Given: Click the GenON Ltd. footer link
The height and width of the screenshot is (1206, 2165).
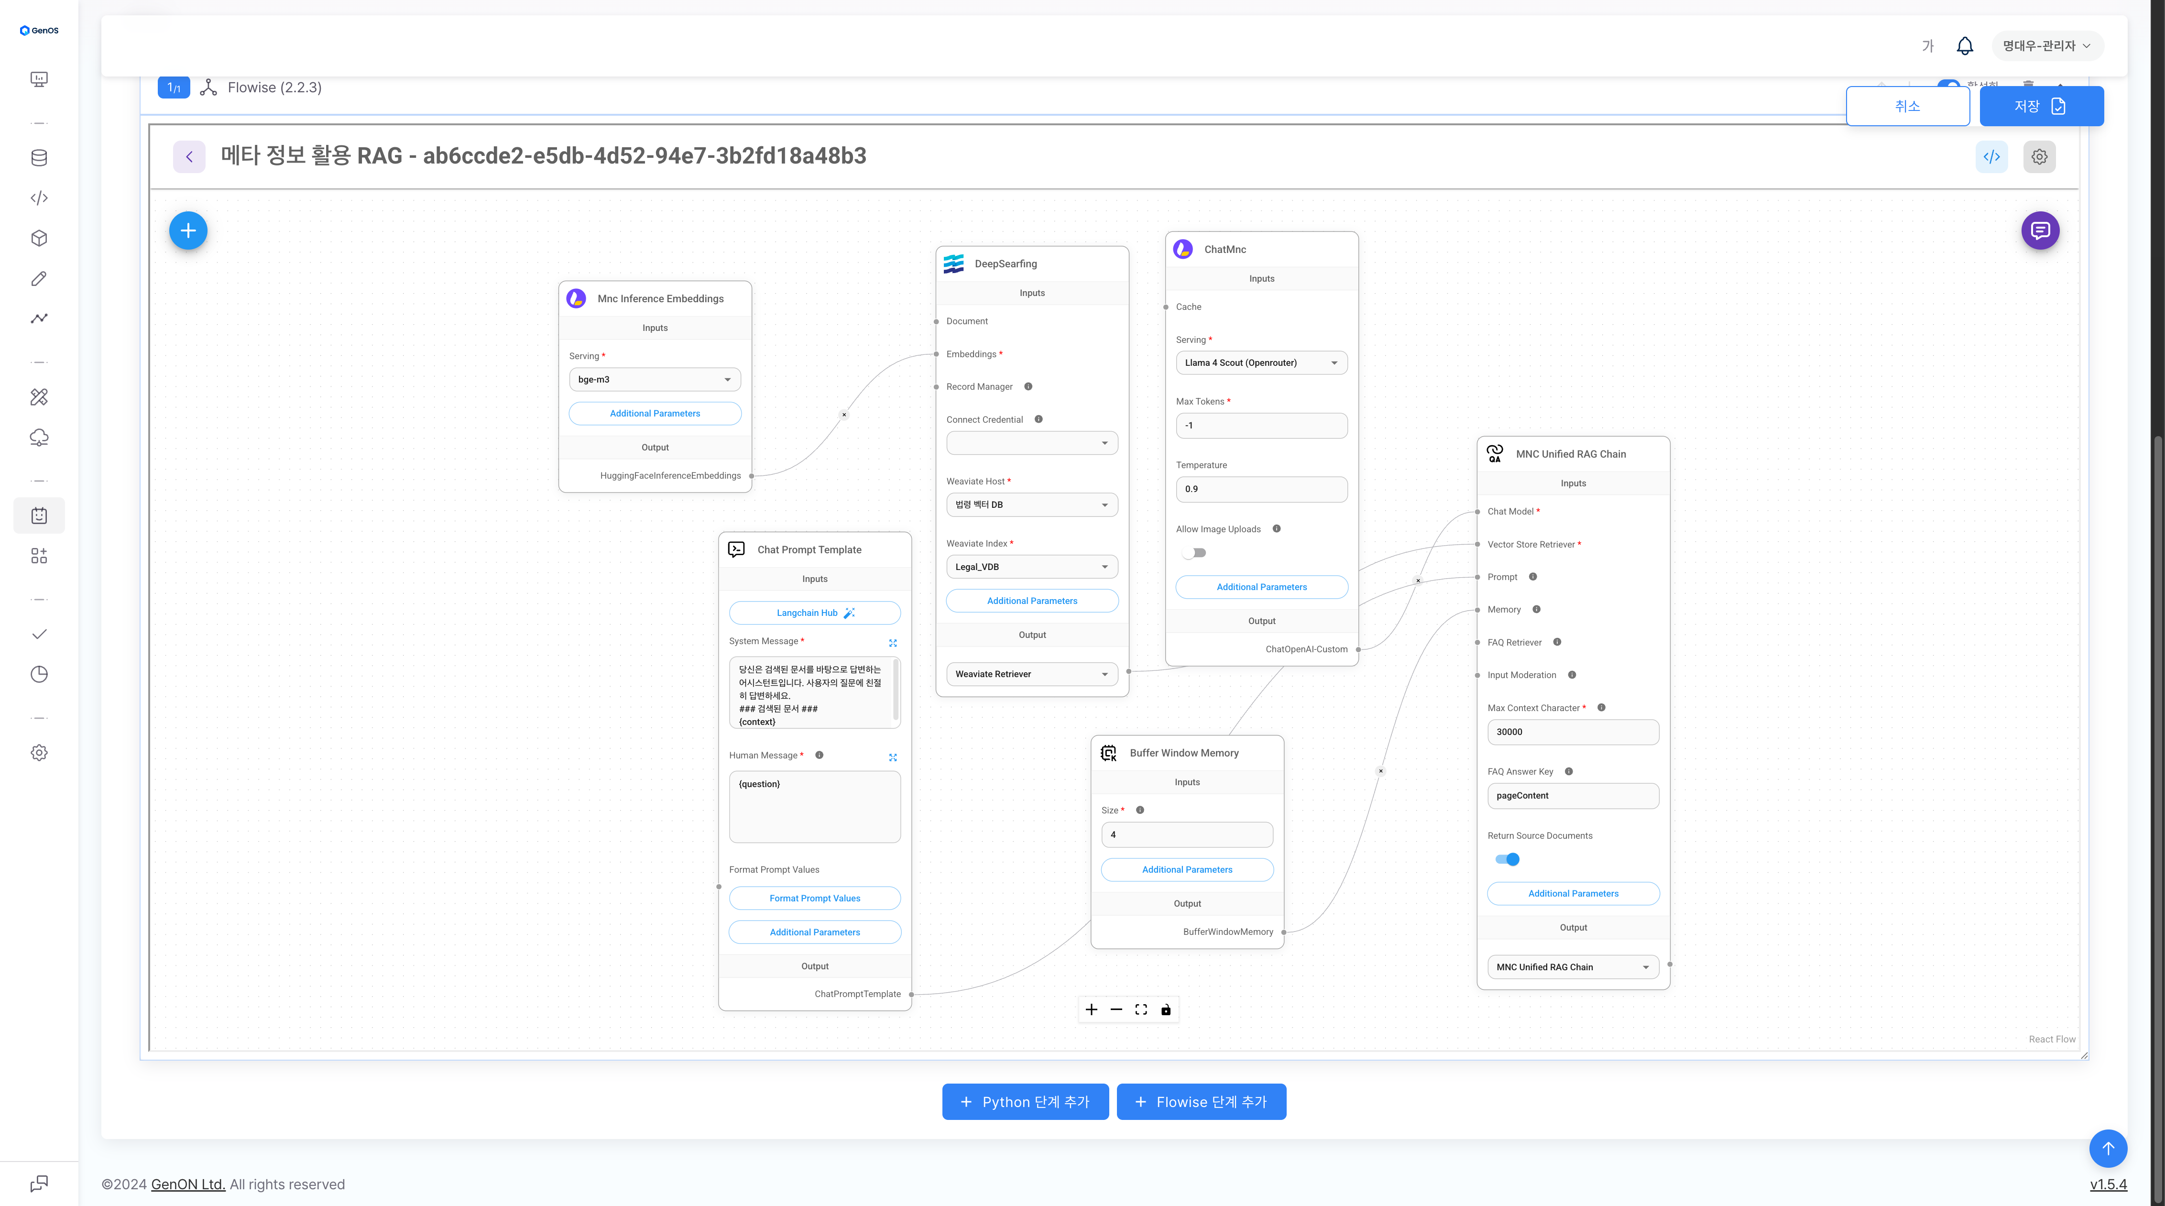Looking at the screenshot, I should [x=188, y=1184].
